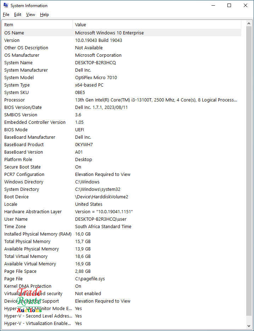Click the Value column header

(x=157, y=24)
